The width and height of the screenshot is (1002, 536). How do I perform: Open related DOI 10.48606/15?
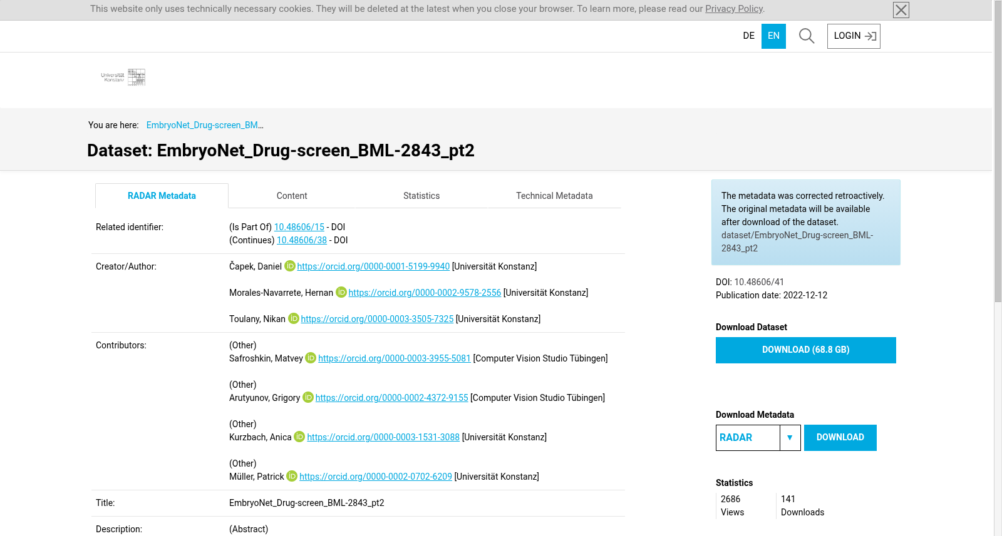[x=299, y=227]
